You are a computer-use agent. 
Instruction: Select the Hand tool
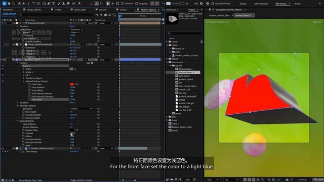pos(9,4)
